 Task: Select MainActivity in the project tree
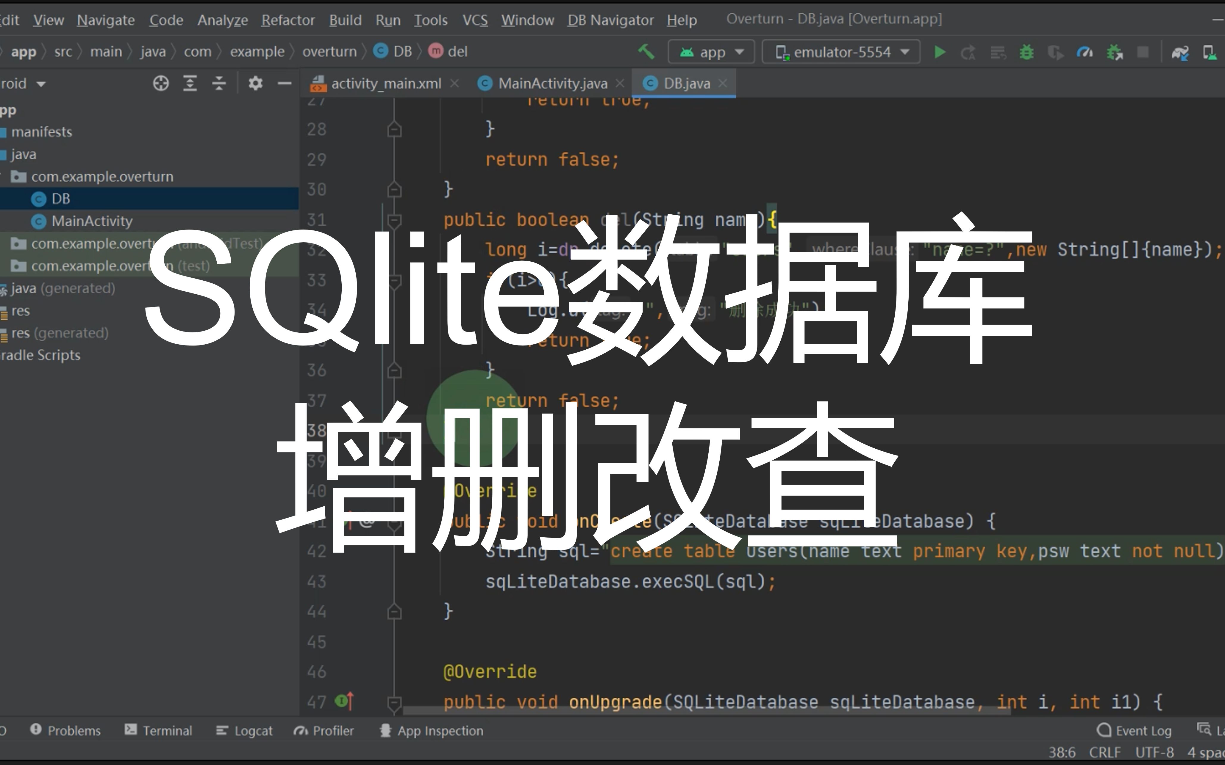[x=92, y=221]
